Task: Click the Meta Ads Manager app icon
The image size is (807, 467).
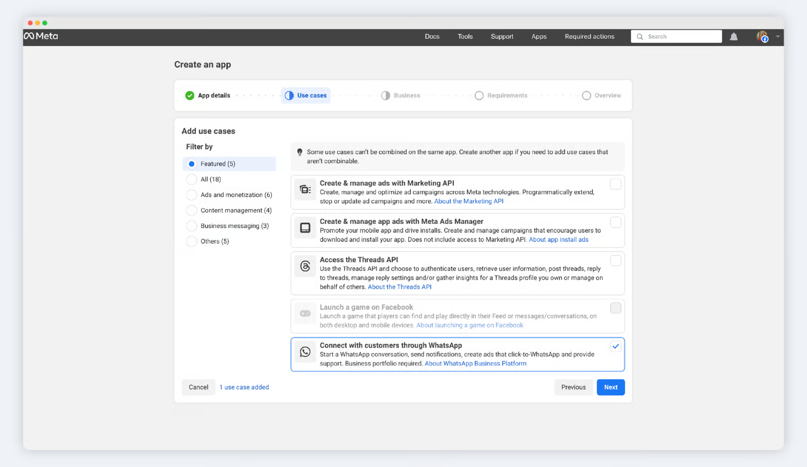Action: [x=305, y=228]
